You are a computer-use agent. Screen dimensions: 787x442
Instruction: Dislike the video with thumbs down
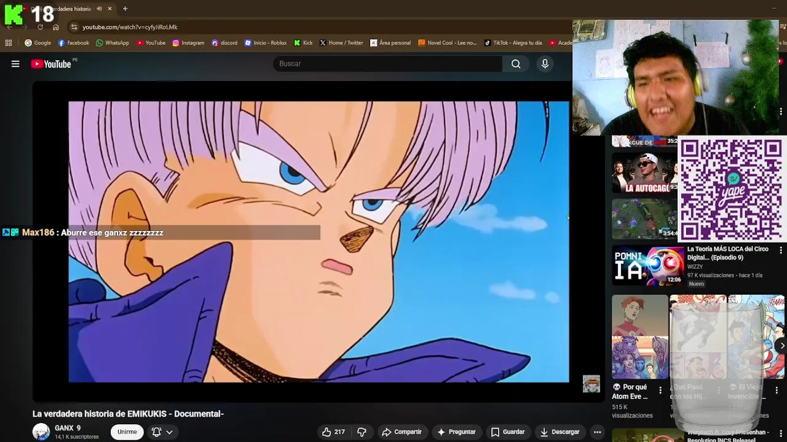pyautogui.click(x=362, y=432)
